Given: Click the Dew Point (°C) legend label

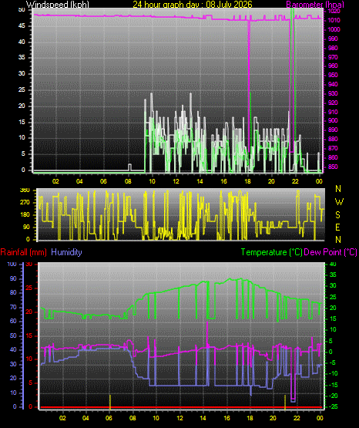Looking at the screenshot, I should (x=330, y=252).
